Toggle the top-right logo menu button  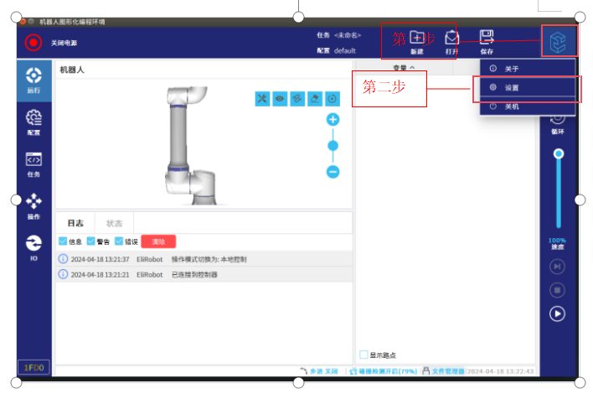558,41
